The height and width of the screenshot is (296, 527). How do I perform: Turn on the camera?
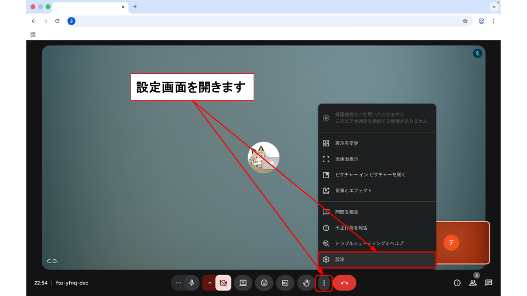[223, 283]
